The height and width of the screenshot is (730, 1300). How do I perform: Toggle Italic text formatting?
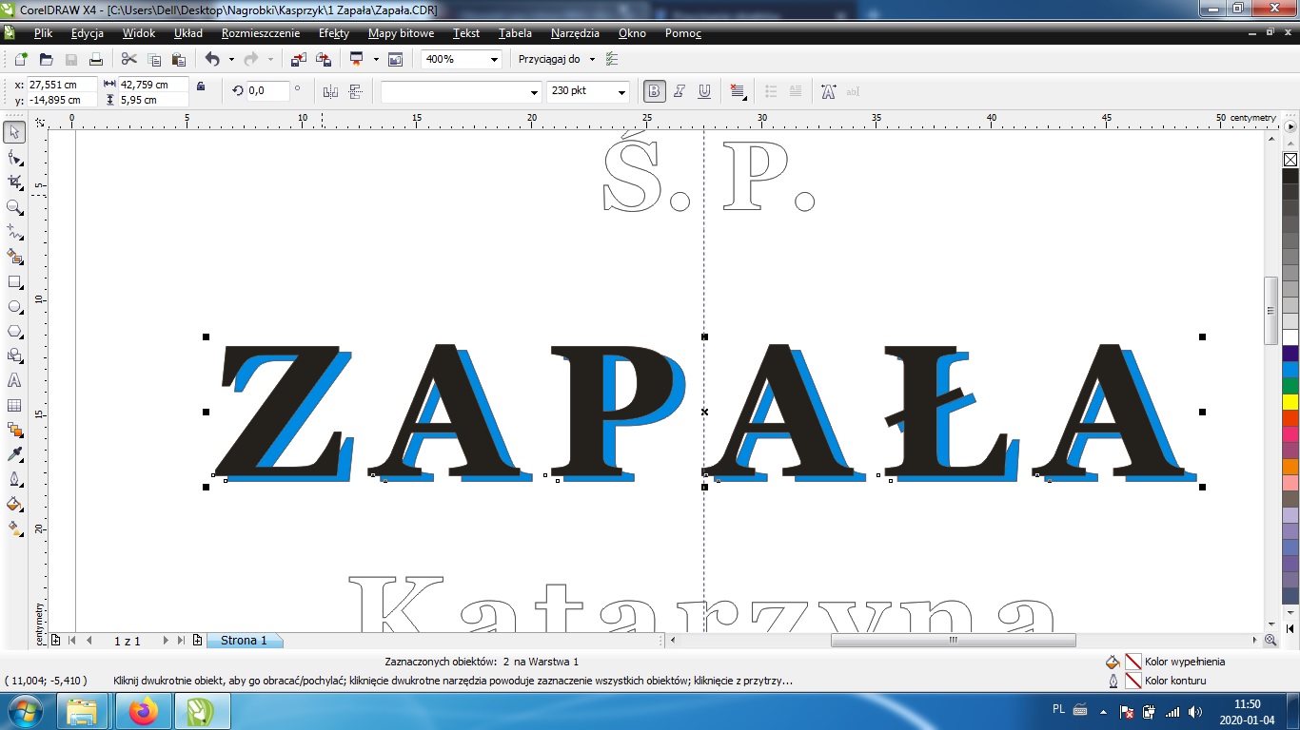[680, 91]
